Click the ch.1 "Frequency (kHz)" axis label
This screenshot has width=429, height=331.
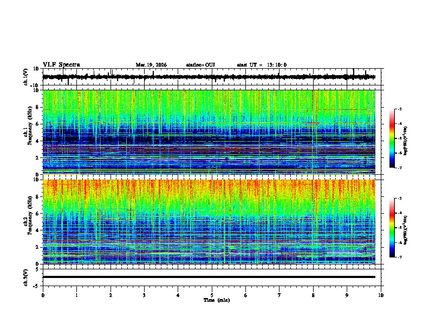(30, 126)
